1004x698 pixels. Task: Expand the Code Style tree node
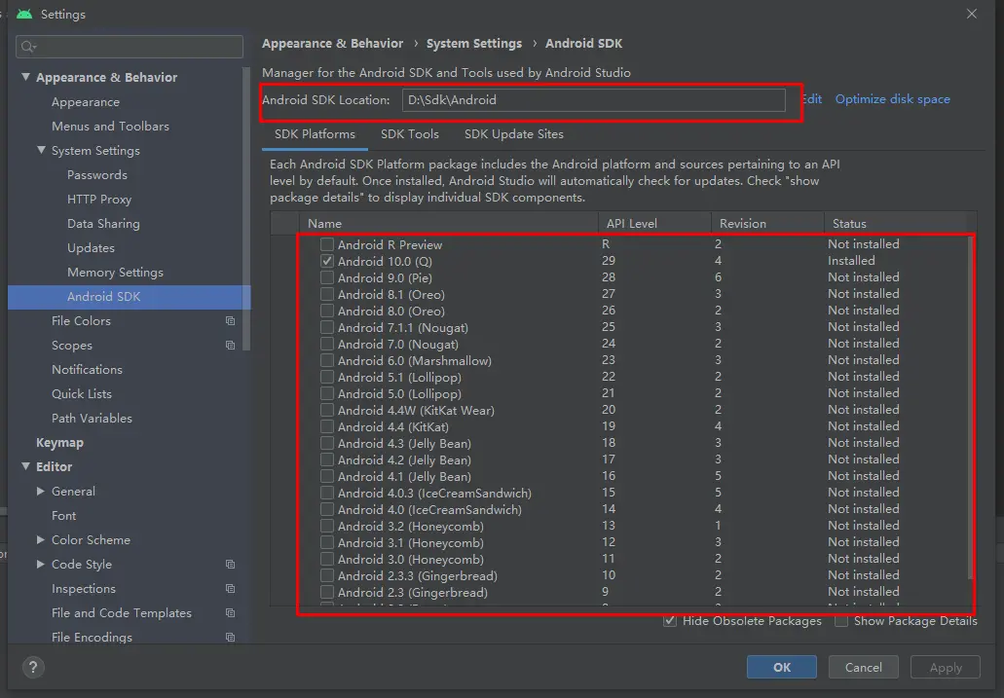click(x=41, y=565)
